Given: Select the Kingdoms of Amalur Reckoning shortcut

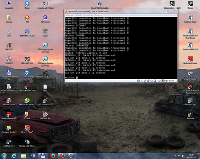Looking at the screenshot, I should [x=190, y=89].
